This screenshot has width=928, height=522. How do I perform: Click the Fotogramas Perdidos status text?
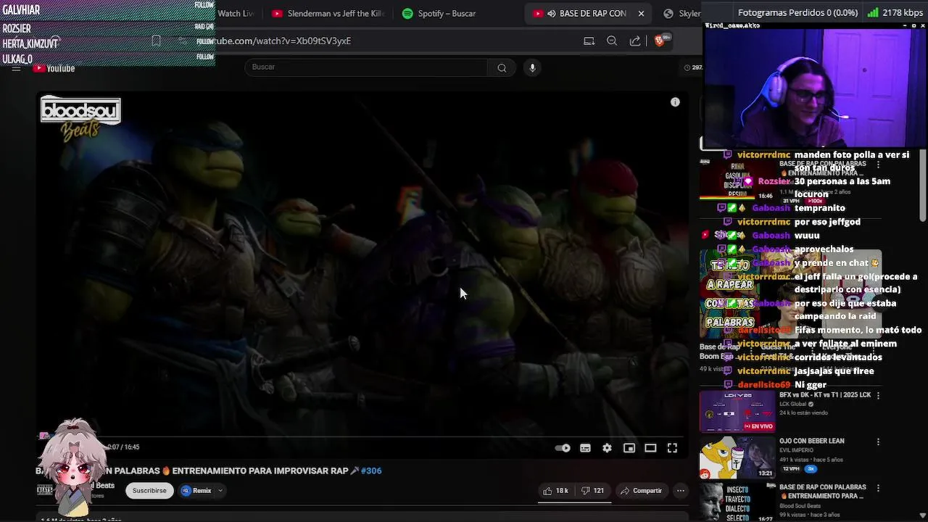[797, 12]
